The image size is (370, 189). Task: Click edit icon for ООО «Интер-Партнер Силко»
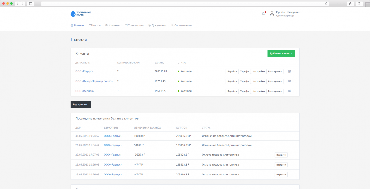tap(289, 81)
